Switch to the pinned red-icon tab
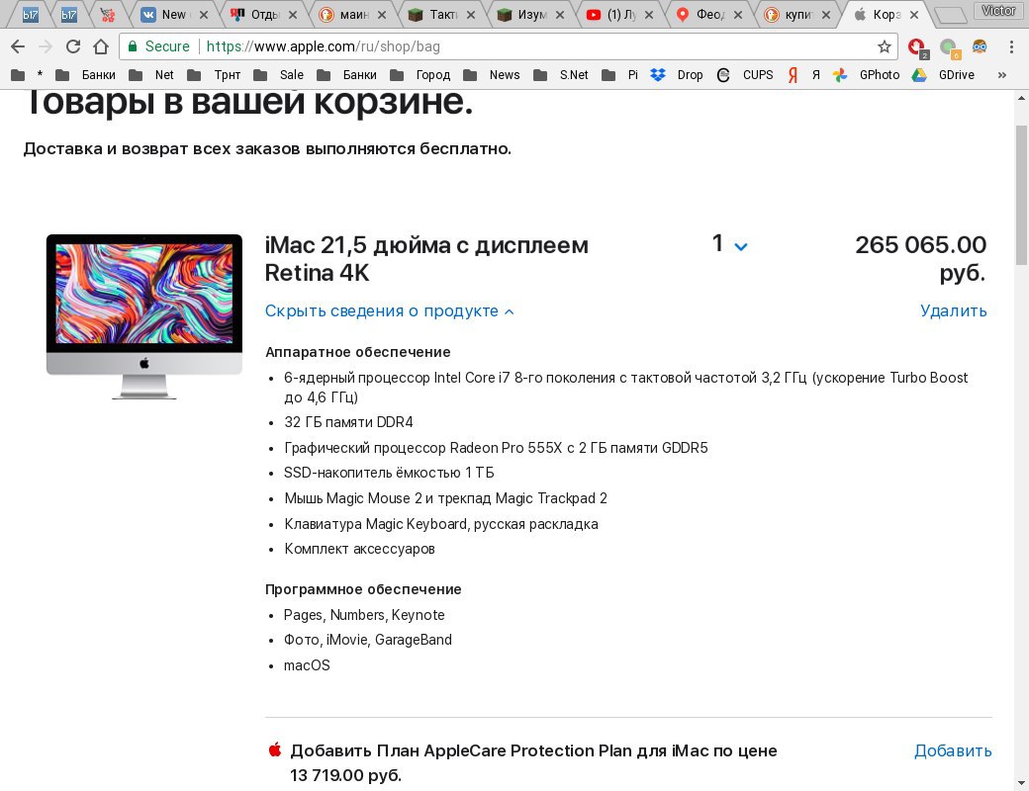Screen dimensions: 1029x791 click(107, 15)
